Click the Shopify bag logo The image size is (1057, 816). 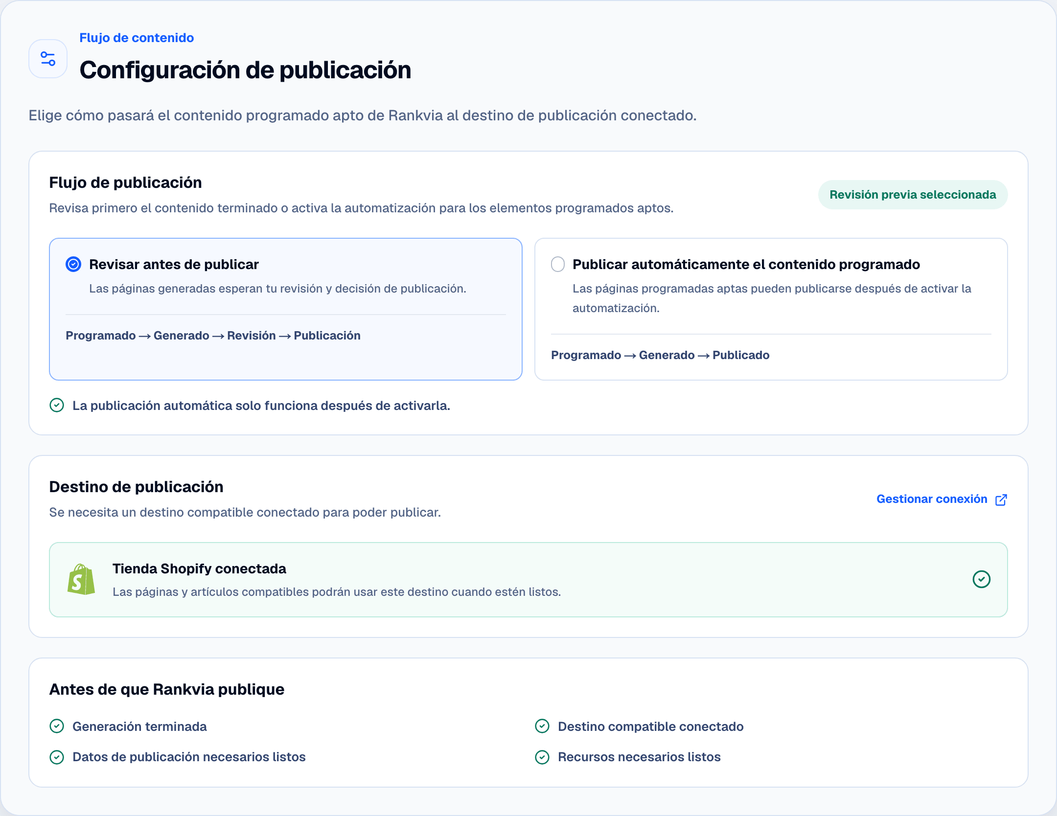(81, 580)
